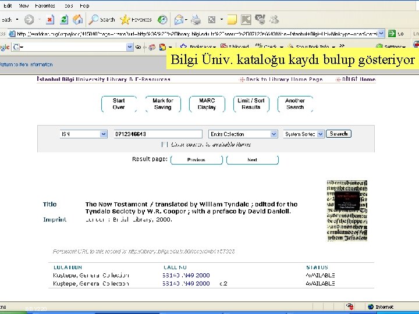Image resolution: width=419 pixels, height=314 pixels.
Task: Click the imprint text ending in 2000
Action: coord(129,220)
